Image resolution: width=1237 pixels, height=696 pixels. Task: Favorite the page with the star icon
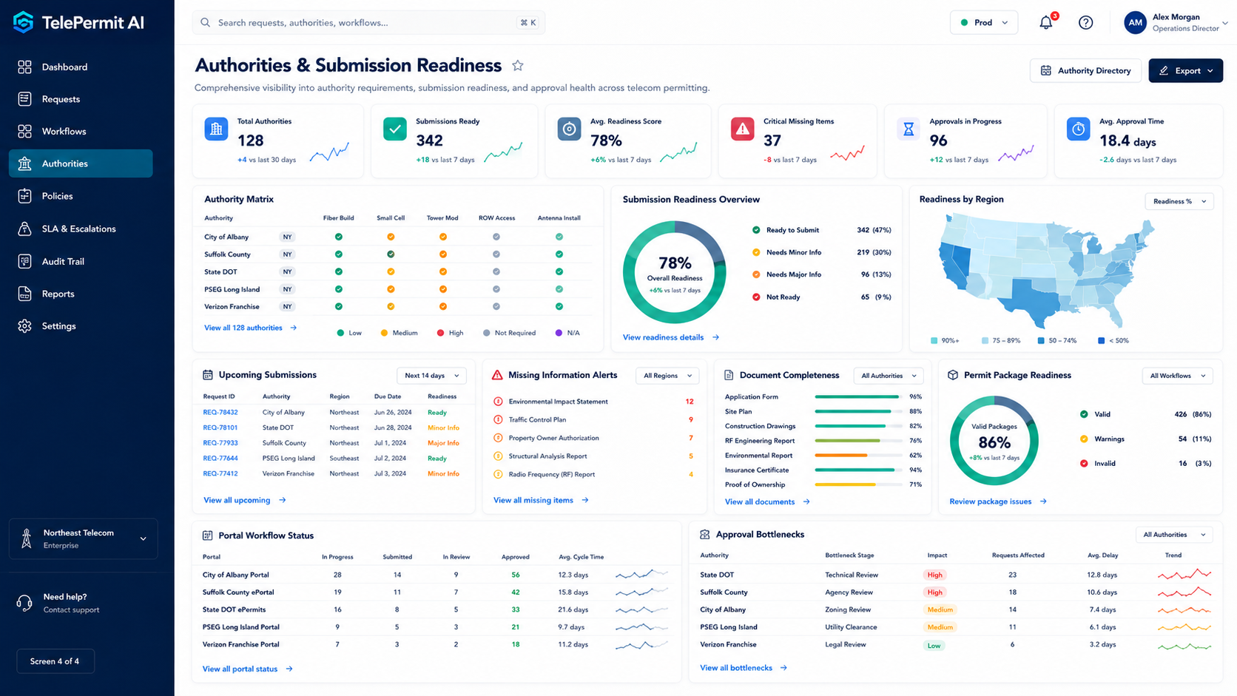tap(518, 66)
